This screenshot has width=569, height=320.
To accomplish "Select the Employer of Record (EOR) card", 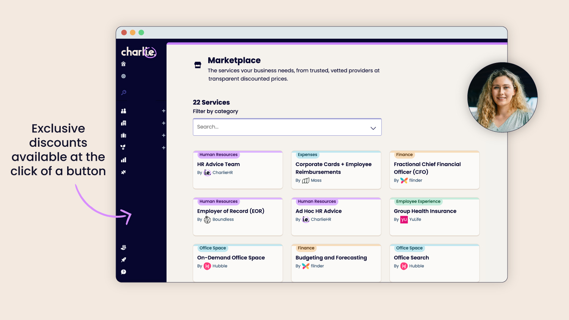I will (238, 216).
